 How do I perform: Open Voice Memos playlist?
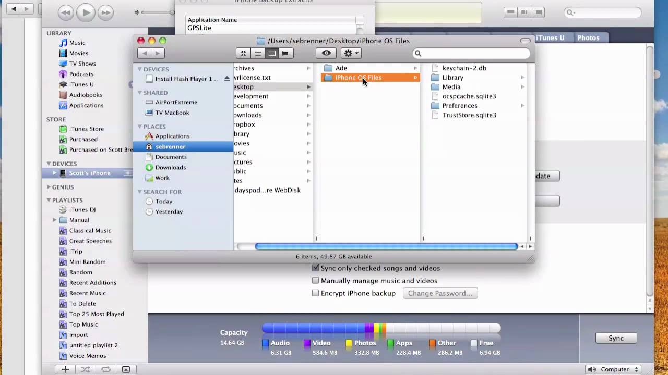(87, 356)
